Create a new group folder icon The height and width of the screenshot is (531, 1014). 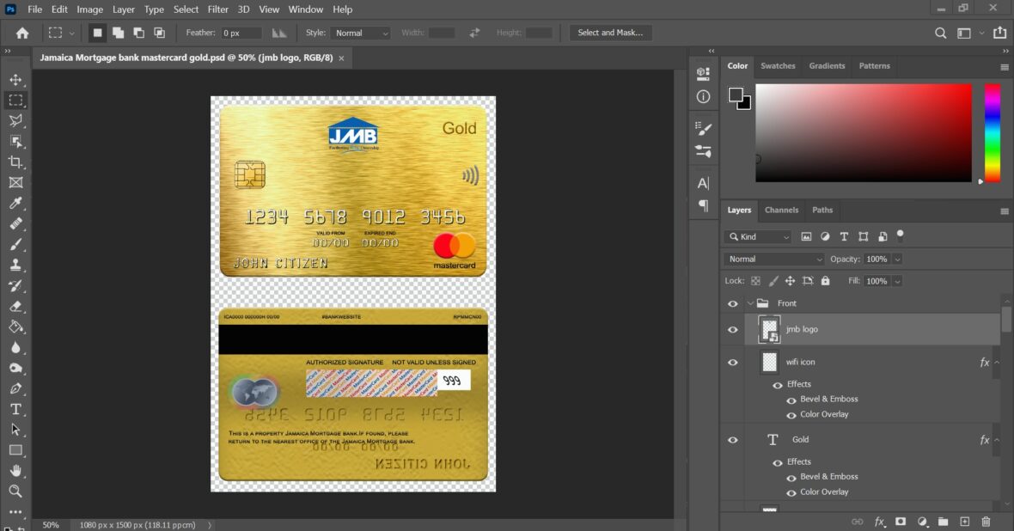[943, 522]
